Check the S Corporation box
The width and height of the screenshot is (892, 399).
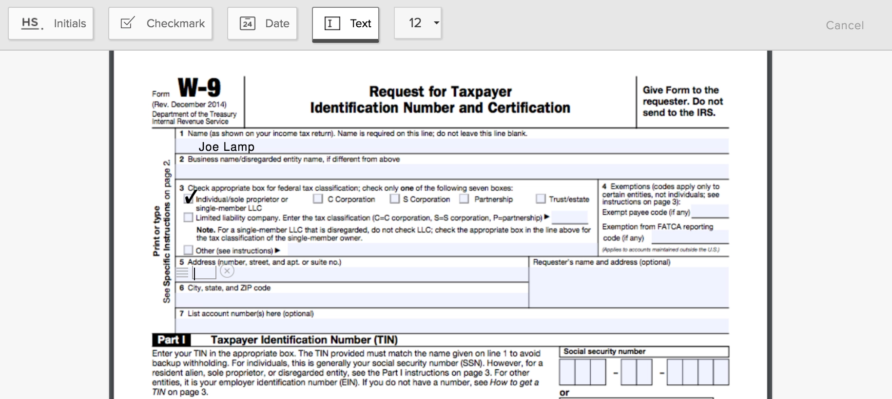click(x=395, y=199)
